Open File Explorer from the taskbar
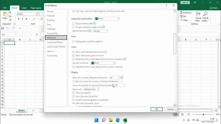The image size is (221, 124). coord(111,120)
